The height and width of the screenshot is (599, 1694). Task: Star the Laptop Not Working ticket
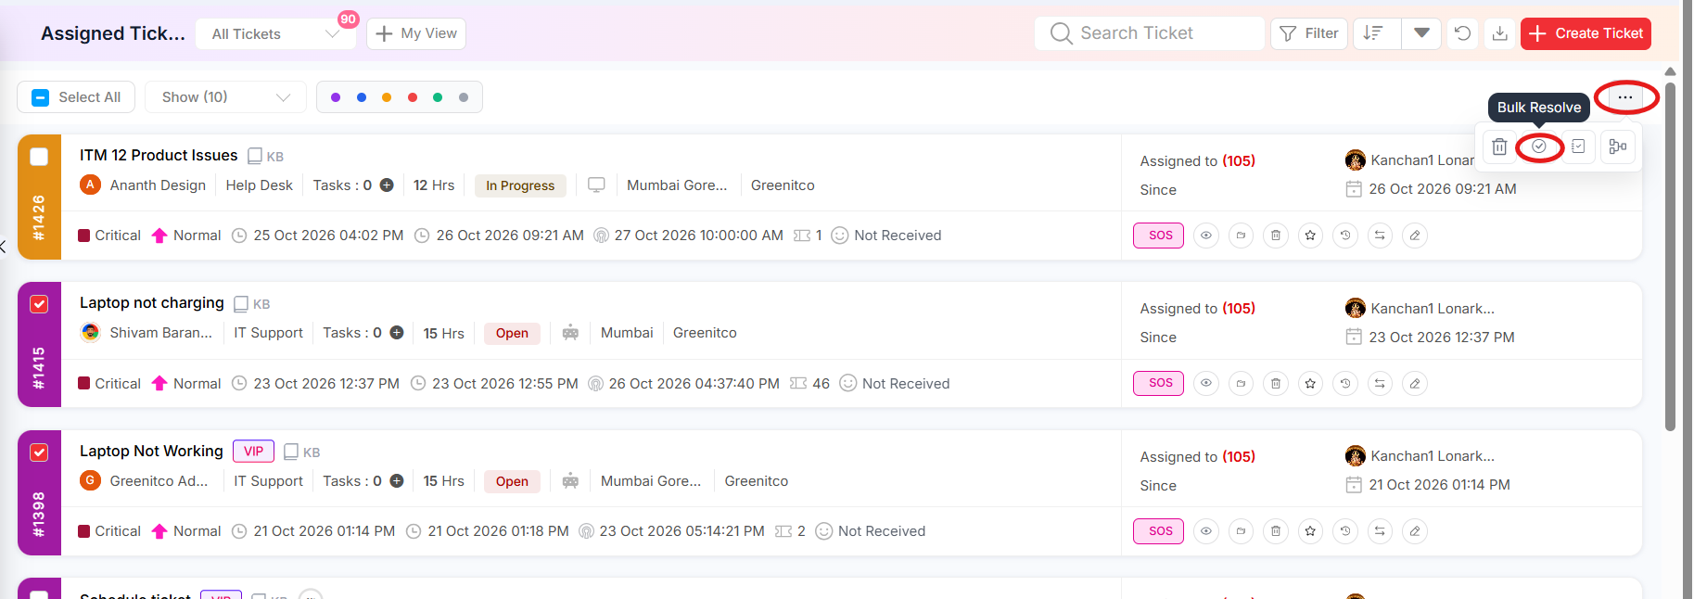point(1310,531)
